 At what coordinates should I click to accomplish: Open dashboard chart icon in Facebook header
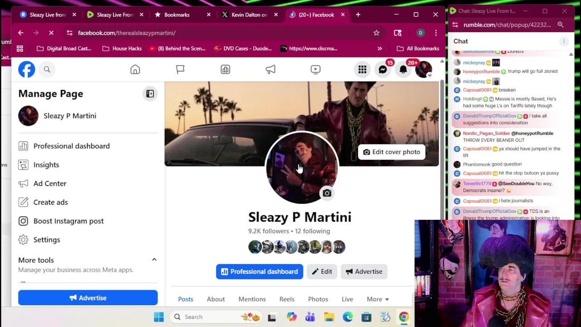tap(226, 69)
